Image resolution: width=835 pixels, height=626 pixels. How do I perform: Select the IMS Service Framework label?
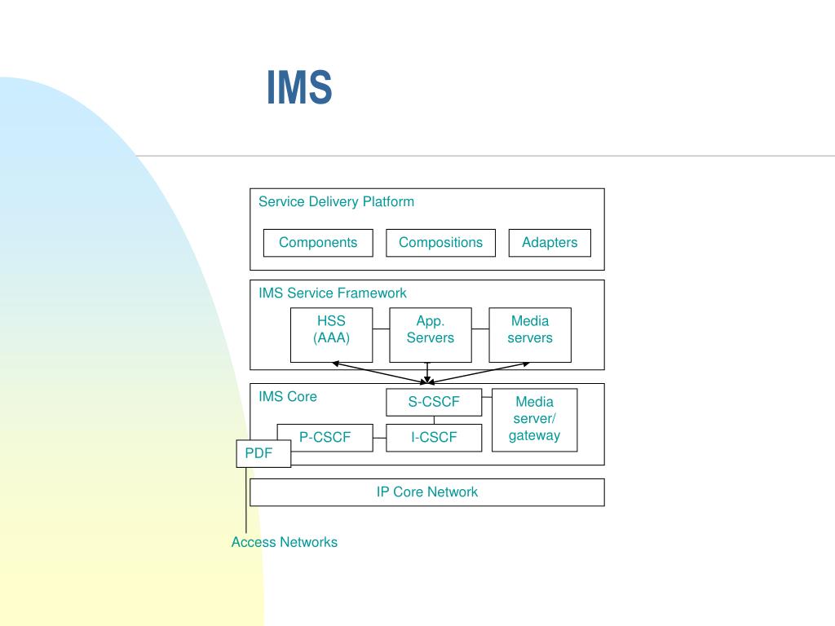[333, 293]
